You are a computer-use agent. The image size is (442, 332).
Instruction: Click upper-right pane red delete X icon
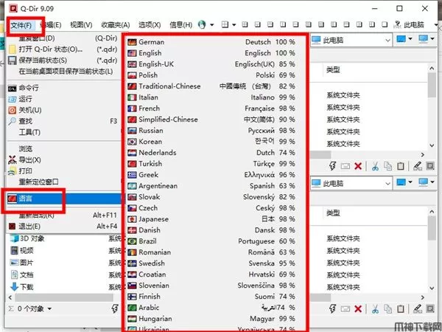tap(358, 166)
